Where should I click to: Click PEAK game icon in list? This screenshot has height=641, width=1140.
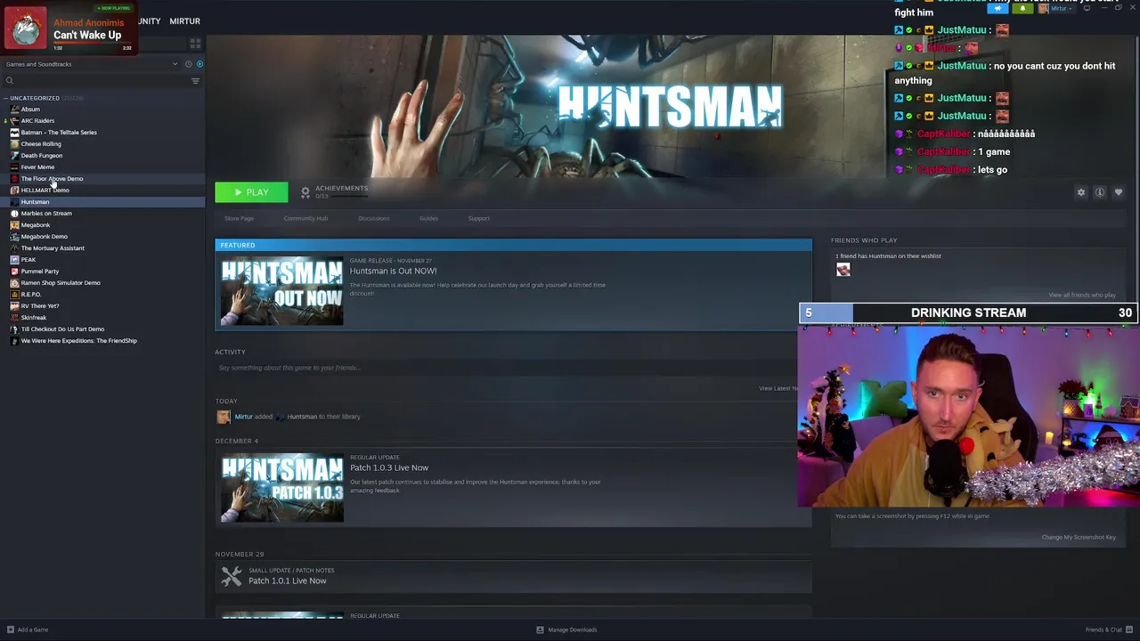click(x=14, y=260)
